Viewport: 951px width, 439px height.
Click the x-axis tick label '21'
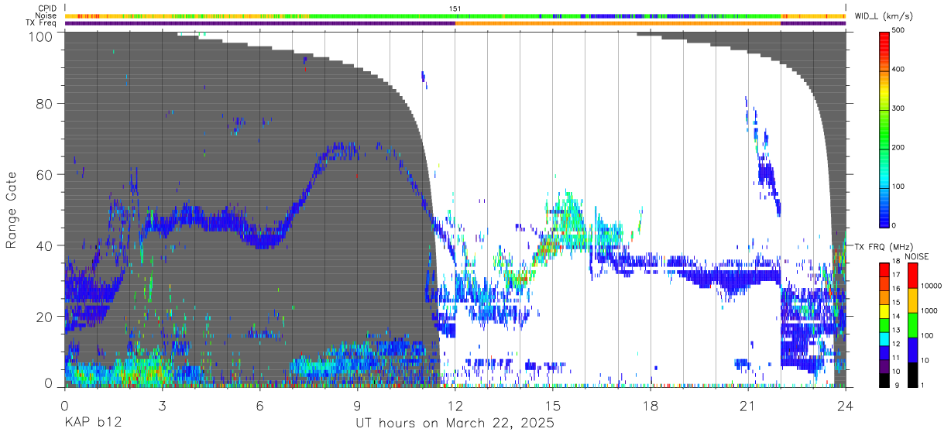pos(747,406)
